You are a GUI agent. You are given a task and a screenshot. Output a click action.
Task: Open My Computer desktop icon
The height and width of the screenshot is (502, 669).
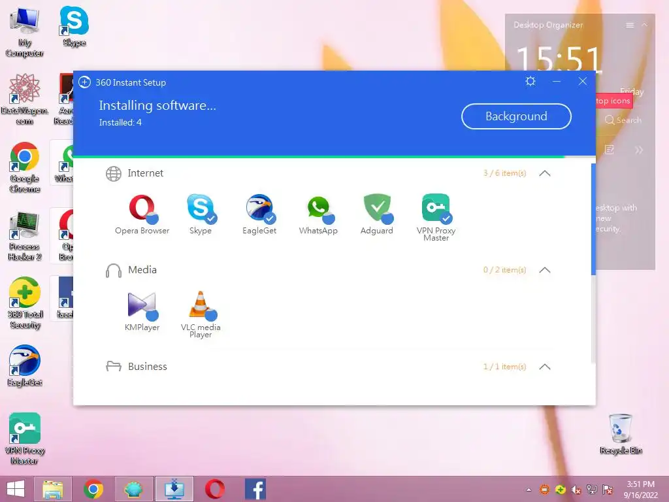pos(25,33)
